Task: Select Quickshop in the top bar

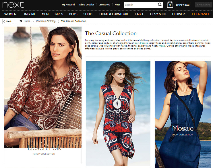Action: [x=104, y=5]
